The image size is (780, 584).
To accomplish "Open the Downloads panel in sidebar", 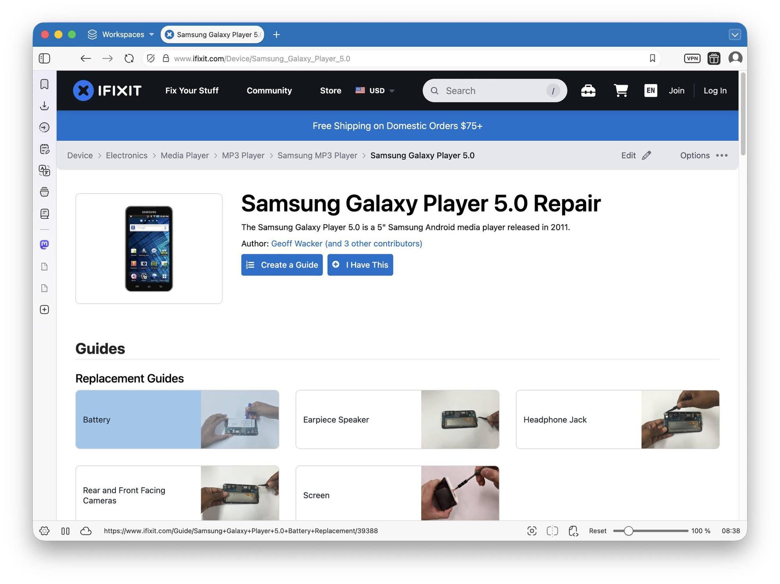I will click(x=44, y=106).
